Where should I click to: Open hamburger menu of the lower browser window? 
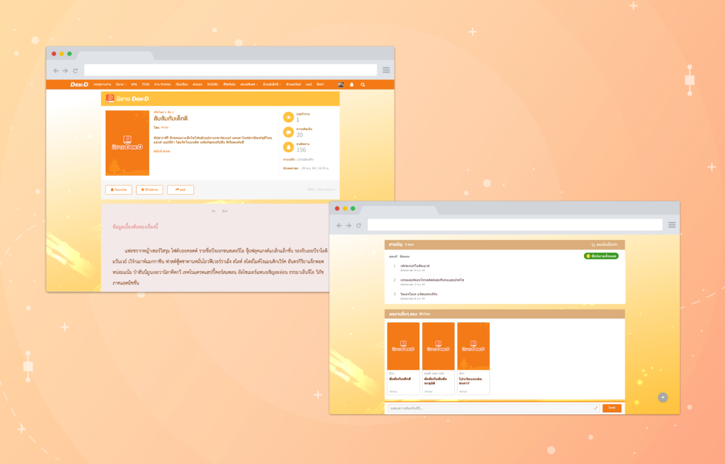coord(672,225)
